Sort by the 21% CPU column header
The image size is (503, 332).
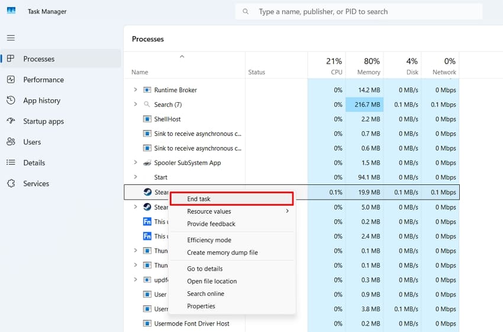pos(327,66)
